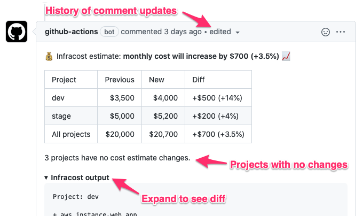
Task: Click the 'commented 3 days ago' timestamp
Action: [x=161, y=32]
